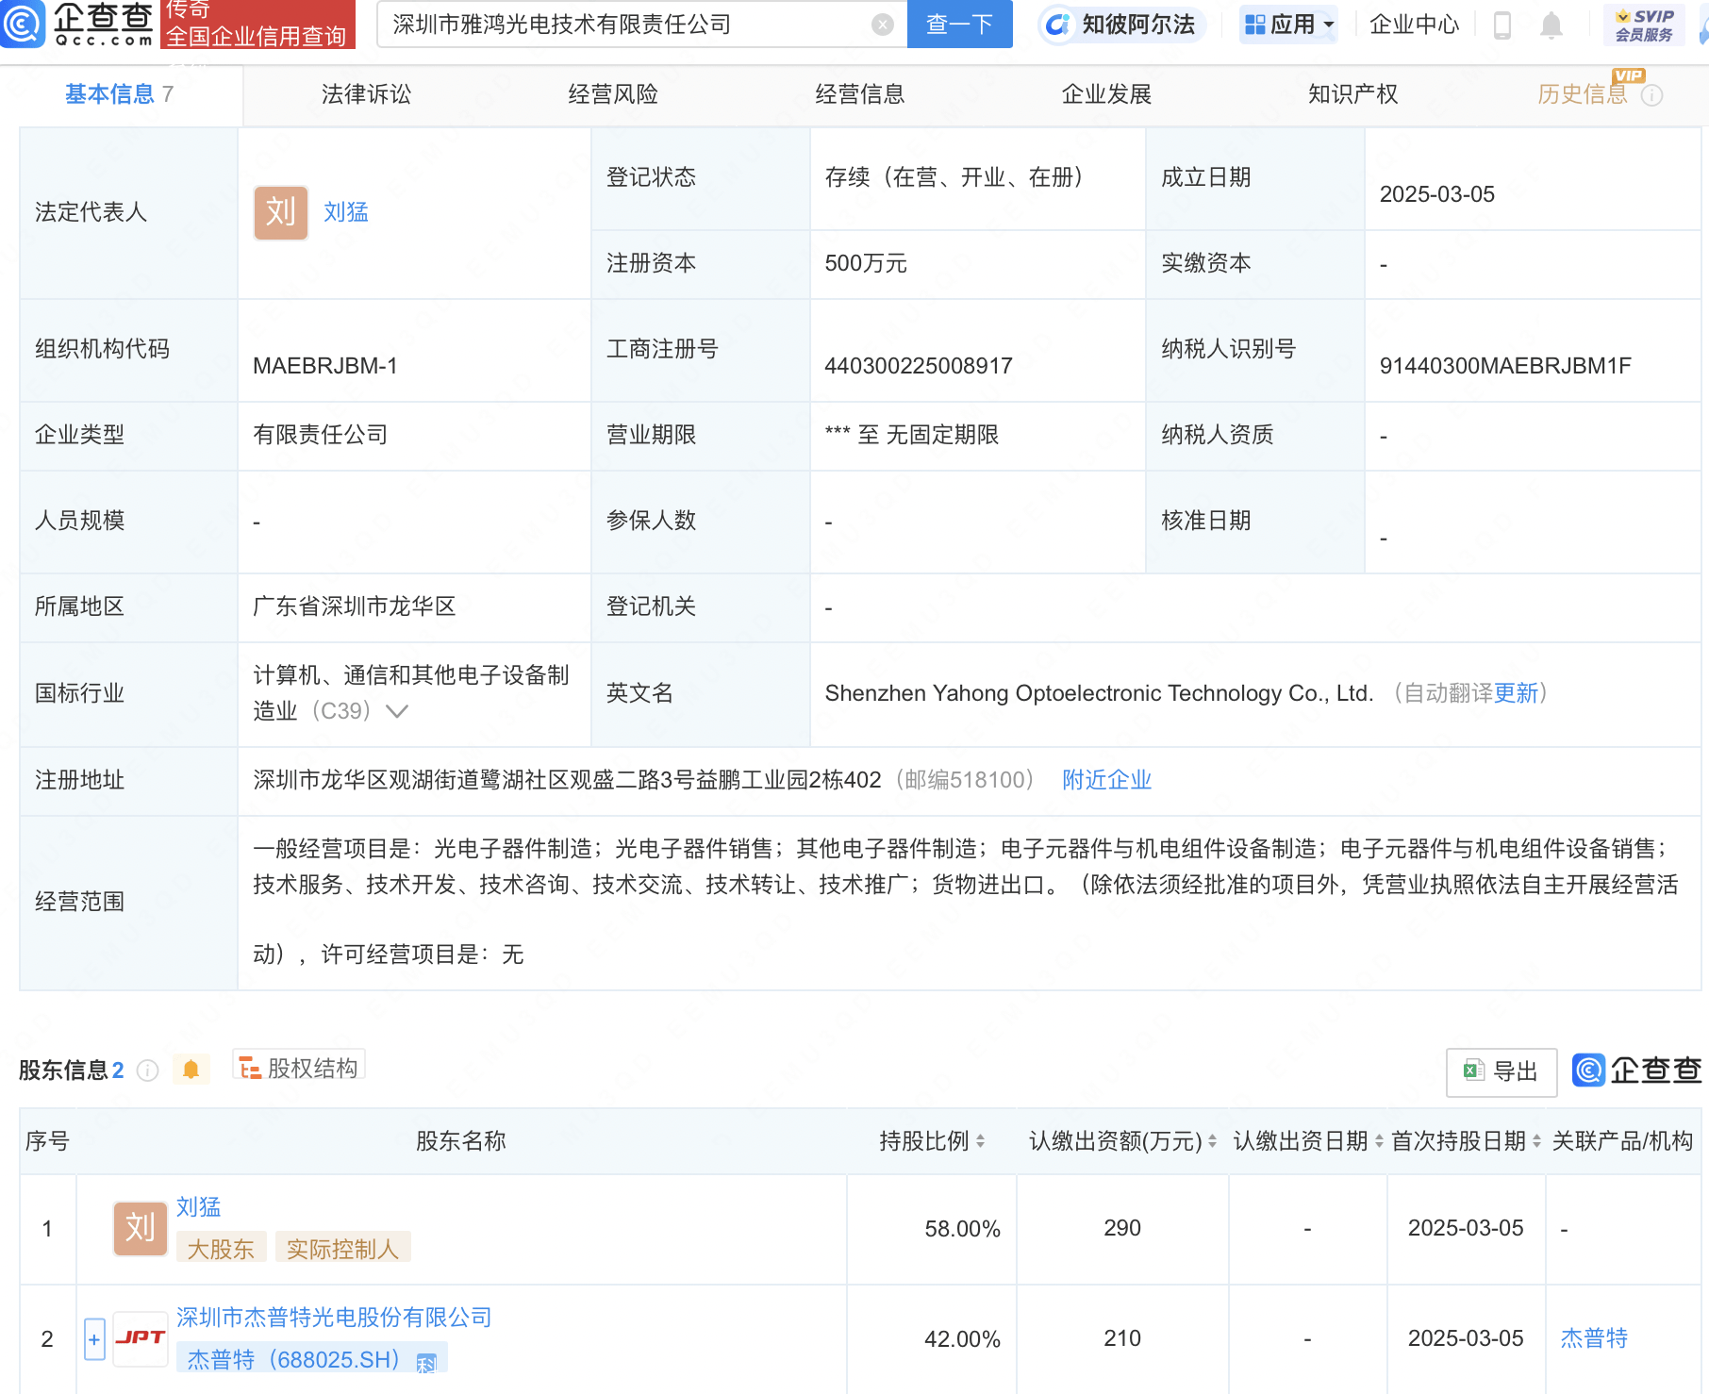Open 深圳市杰普特光电股份有限公司 shareholder link
Image resolution: width=1709 pixels, height=1394 pixels.
pos(334,1318)
